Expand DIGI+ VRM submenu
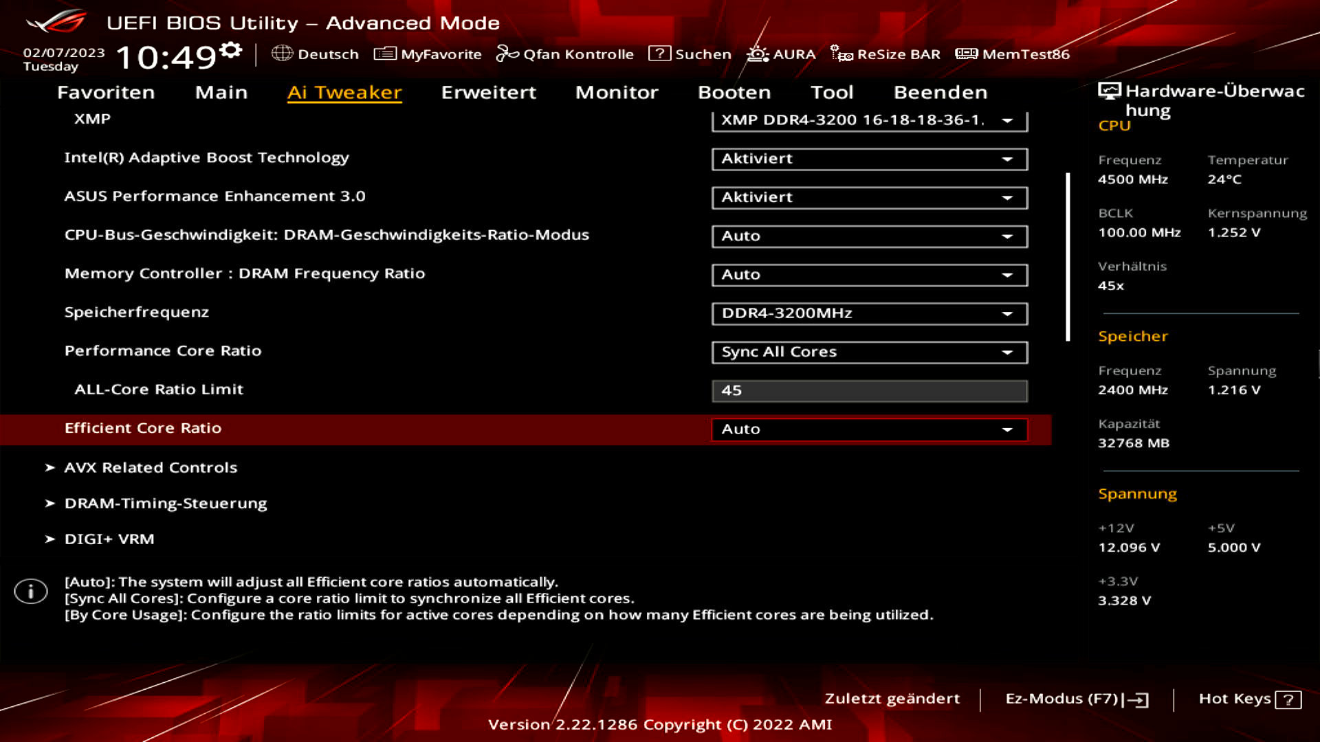1320x742 pixels. tap(109, 539)
